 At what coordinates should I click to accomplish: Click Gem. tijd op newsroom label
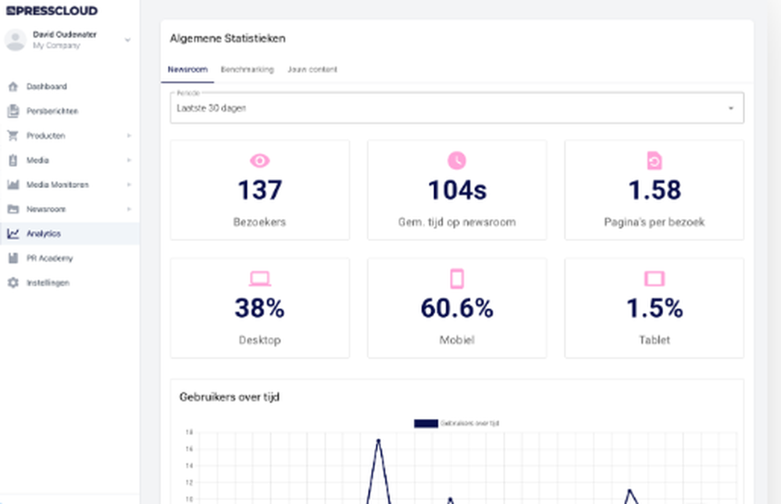click(x=457, y=222)
